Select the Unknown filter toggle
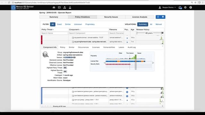205x115 pixels. (x=78, y=24)
